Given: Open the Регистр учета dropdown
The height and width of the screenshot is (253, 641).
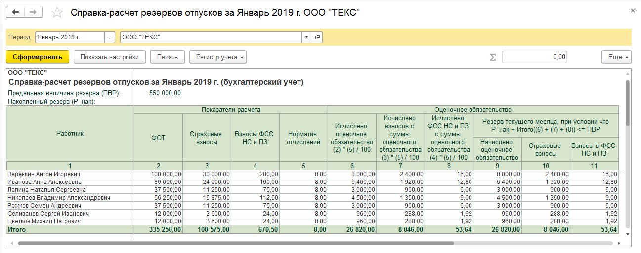Looking at the screenshot, I should 218,57.
